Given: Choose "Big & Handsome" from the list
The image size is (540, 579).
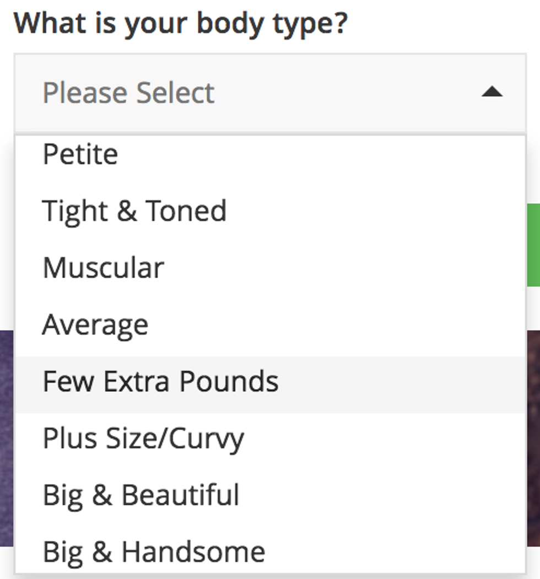Looking at the screenshot, I should coord(154,551).
